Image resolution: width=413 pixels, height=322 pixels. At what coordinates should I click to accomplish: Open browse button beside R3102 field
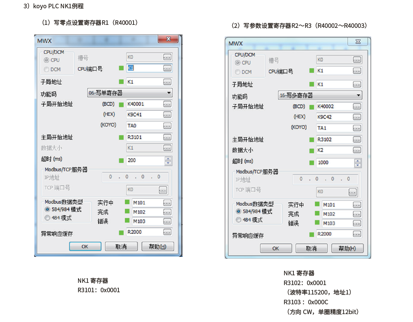(357, 140)
